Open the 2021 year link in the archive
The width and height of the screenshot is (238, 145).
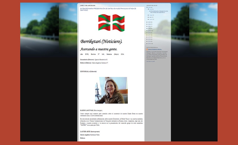(x=149, y=26)
